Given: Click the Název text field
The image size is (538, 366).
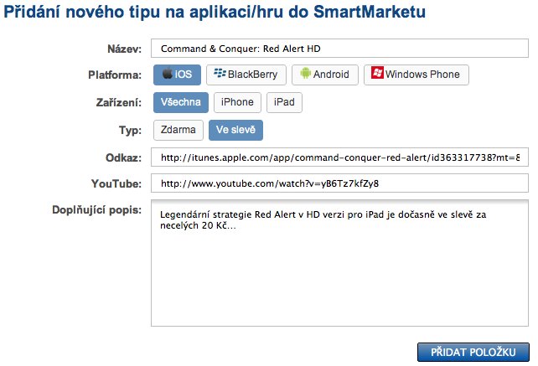Looking at the screenshot, I should (x=339, y=49).
